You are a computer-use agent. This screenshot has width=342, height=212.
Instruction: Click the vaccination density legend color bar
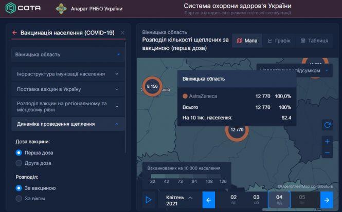(186, 176)
